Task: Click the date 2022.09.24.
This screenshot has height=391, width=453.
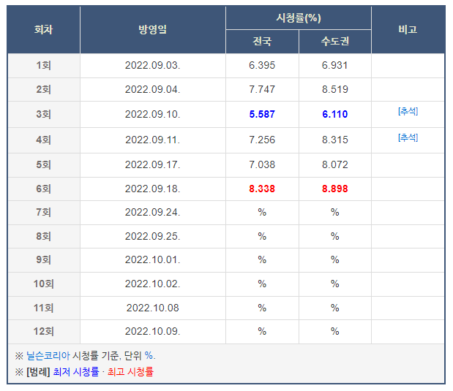Action: (x=152, y=213)
